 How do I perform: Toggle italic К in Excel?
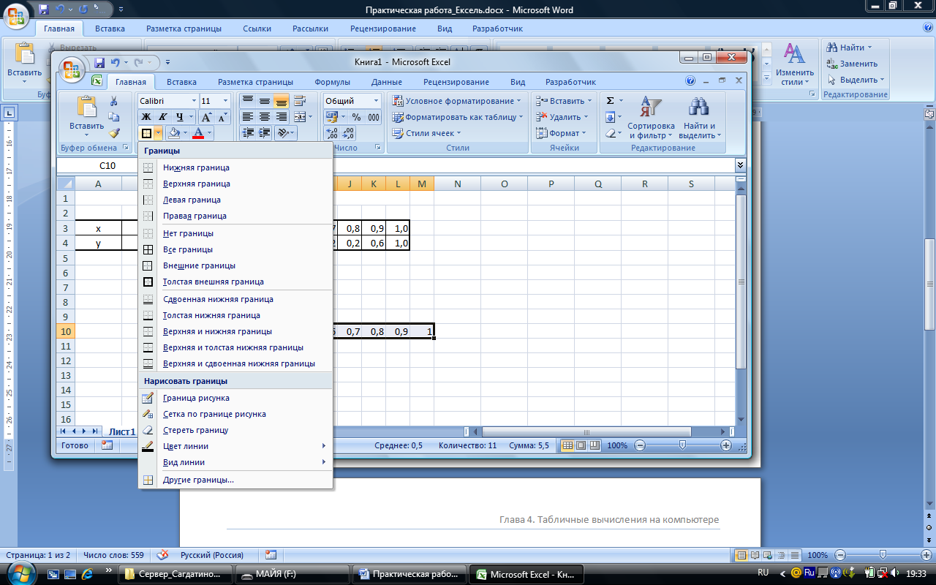162,117
